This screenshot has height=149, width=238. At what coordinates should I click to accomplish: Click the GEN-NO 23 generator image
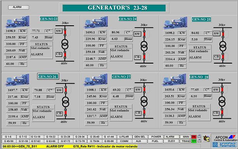[x=17, y=22]
